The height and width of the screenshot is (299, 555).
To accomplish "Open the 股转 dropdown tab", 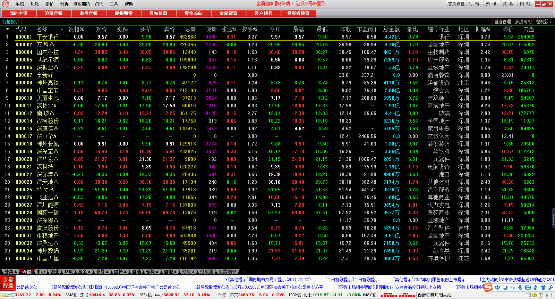I will click(x=120, y=272).
